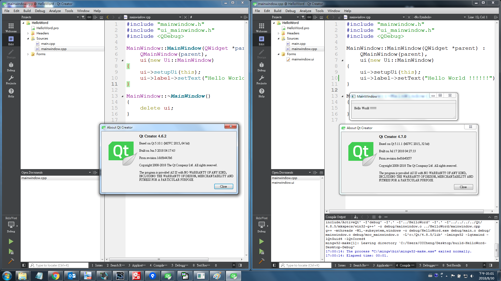Collapse Sources folder in left project tree
Image resolution: width=501 pixels, height=281 pixels.
point(28,39)
